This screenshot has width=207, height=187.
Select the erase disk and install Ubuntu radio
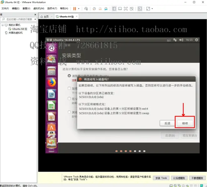click(x=69, y=76)
